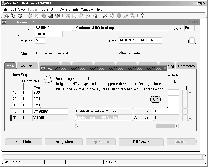Tick the right-side checkbox for row 10
The height and width of the screenshot is (167, 208).
(x=185, y=92)
